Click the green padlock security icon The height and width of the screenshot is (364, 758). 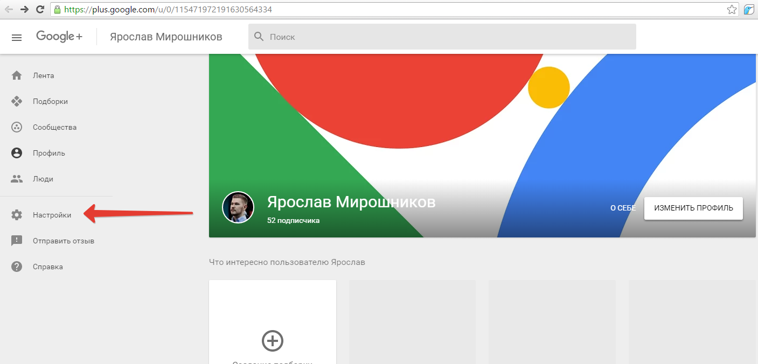click(x=57, y=9)
